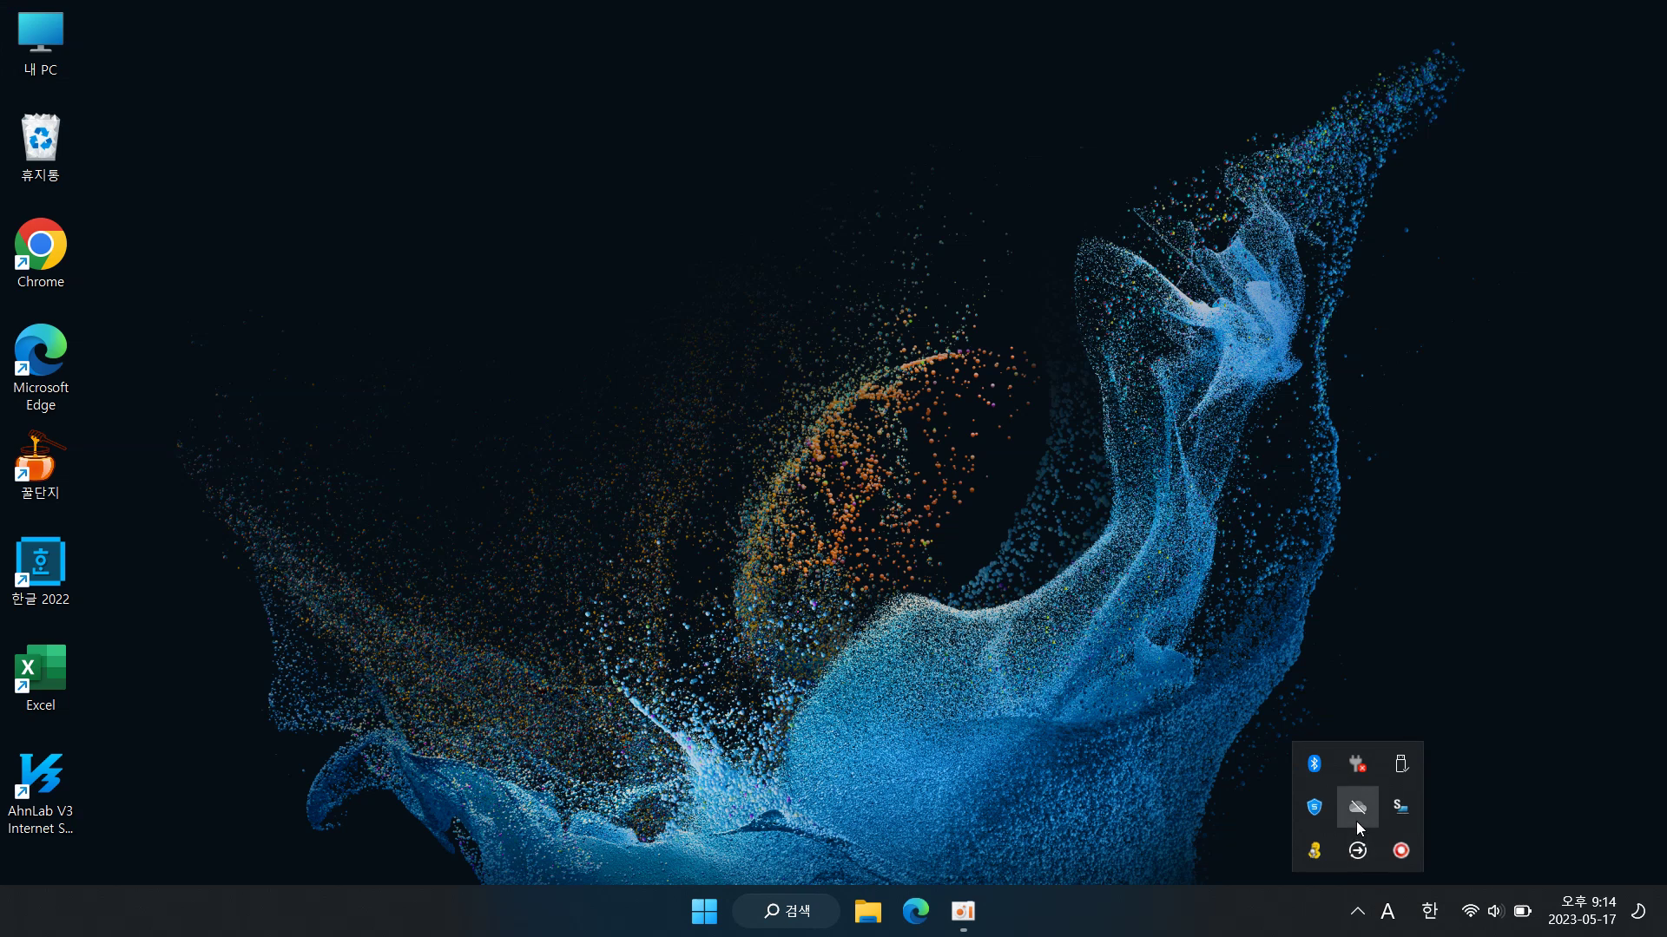Click the red circle recorder tray icon
The width and height of the screenshot is (1667, 937).
tap(1400, 850)
